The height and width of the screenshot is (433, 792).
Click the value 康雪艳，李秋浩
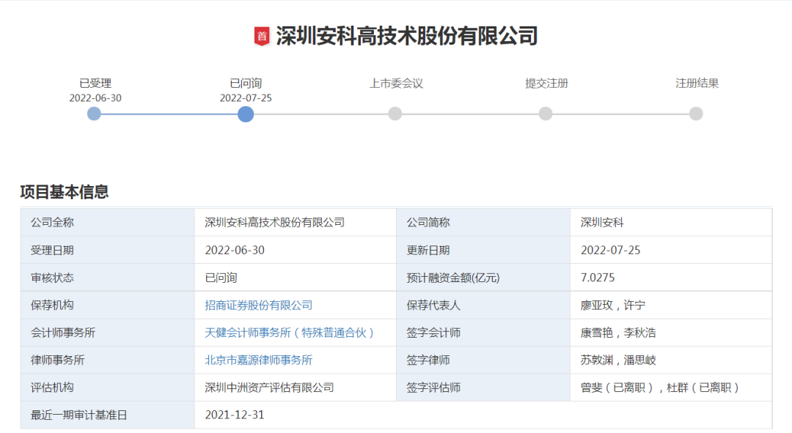pyautogui.click(x=618, y=333)
